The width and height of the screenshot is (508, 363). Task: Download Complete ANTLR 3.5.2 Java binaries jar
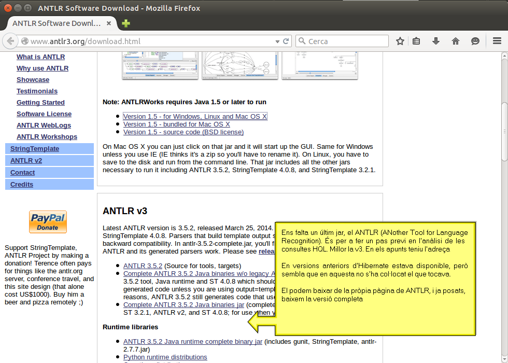[184, 305]
